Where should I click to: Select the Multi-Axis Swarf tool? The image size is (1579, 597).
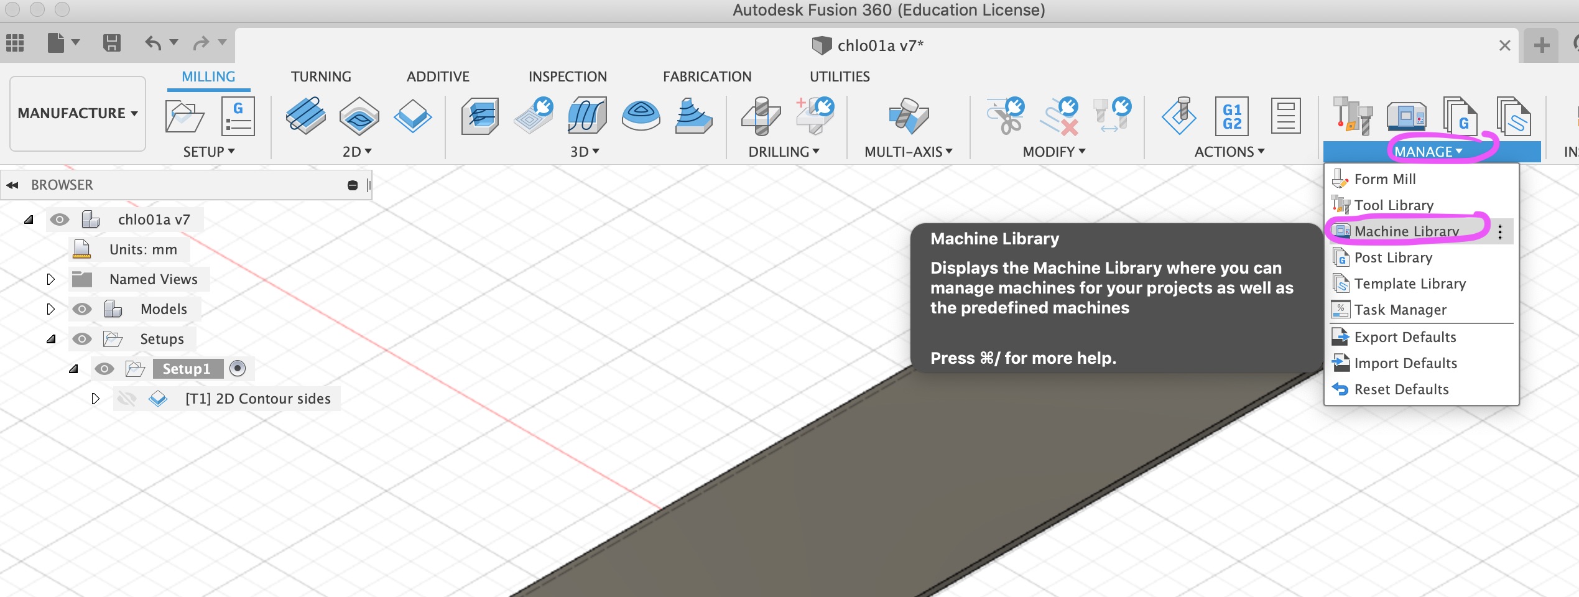(909, 116)
